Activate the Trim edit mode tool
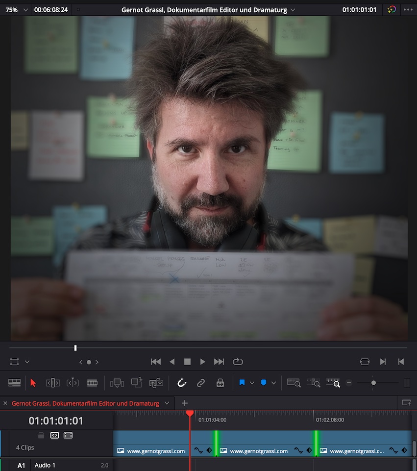 53,383
